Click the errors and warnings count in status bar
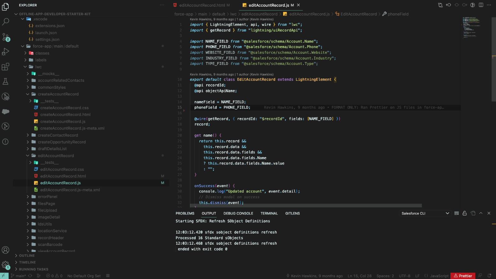Screen dimensions: 496x279 (x=54, y=276)
